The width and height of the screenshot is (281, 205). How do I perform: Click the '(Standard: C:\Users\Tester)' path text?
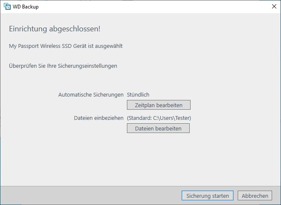tap(159, 118)
